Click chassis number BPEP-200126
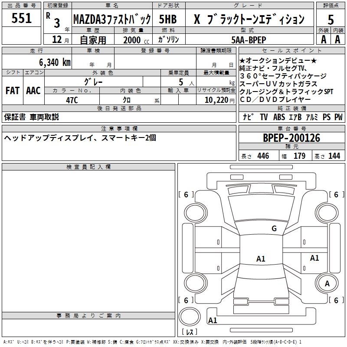The height and width of the screenshot is (347, 347). coord(291,138)
